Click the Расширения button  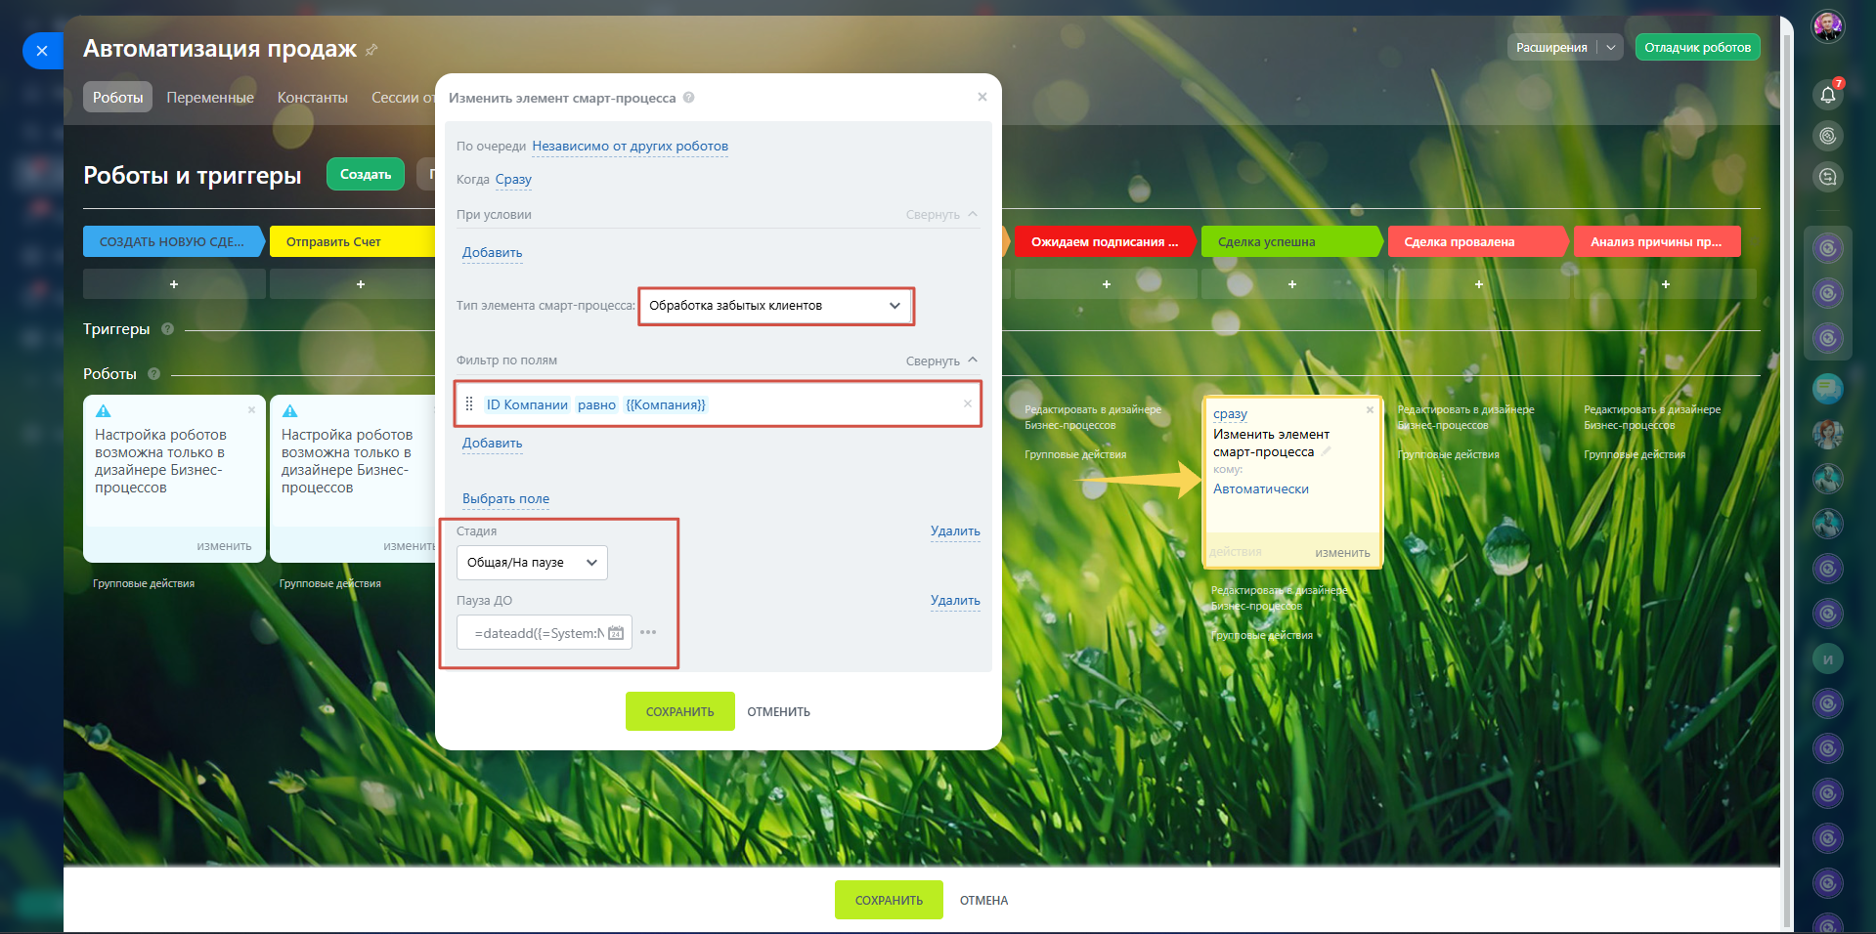pyautogui.click(x=1551, y=47)
